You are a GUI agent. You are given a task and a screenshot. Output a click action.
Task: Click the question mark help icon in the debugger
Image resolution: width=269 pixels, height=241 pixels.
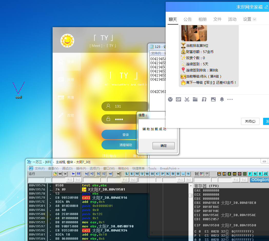click(x=207, y=174)
